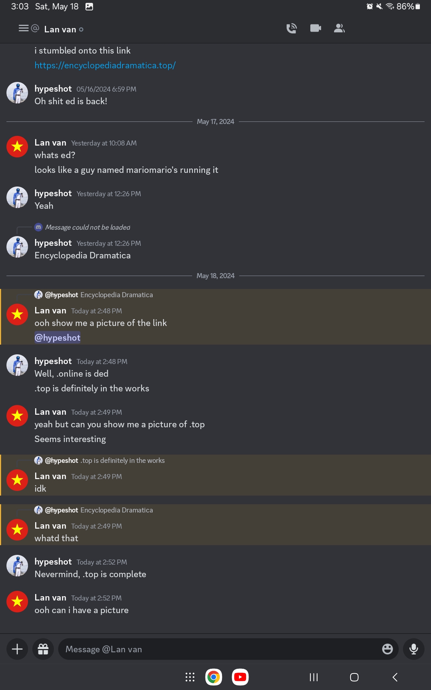Open the gift icon
Screen dimensions: 431x690
[43, 649]
